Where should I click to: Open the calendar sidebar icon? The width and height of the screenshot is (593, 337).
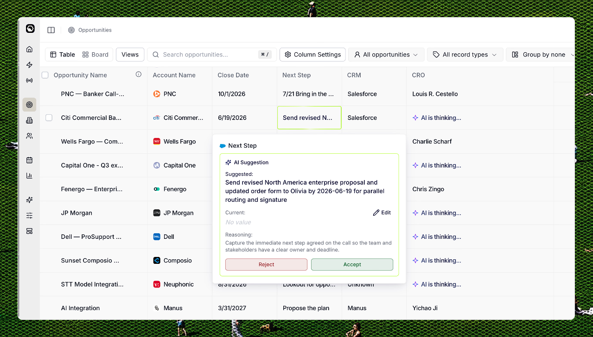29,160
